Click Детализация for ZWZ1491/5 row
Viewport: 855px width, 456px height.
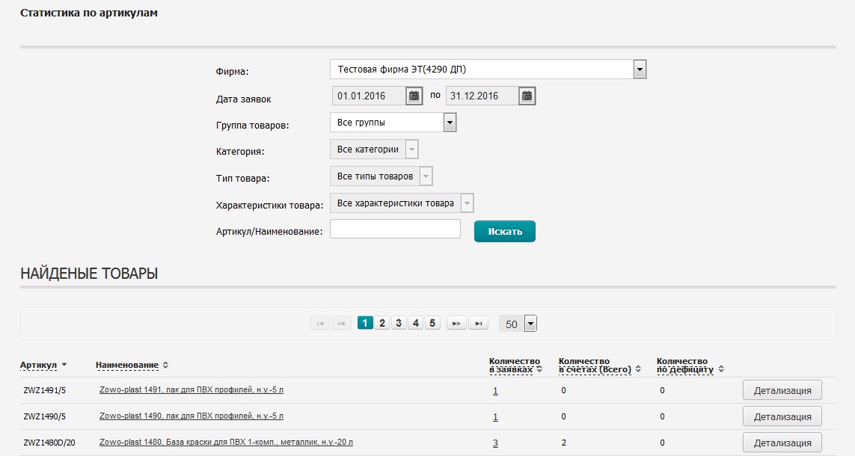tap(782, 390)
